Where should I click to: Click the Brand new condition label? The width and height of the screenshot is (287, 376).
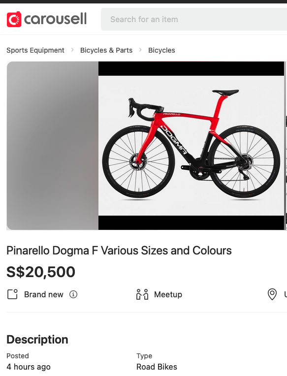[x=44, y=294]
